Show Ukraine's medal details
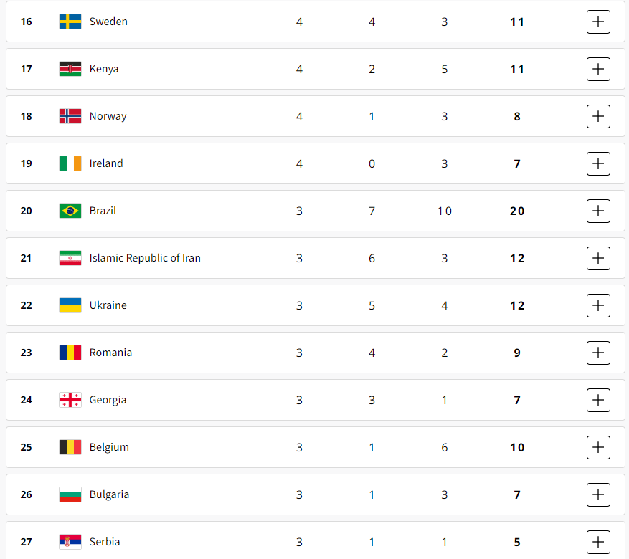Screen dimensions: 629x559 tap(598, 305)
